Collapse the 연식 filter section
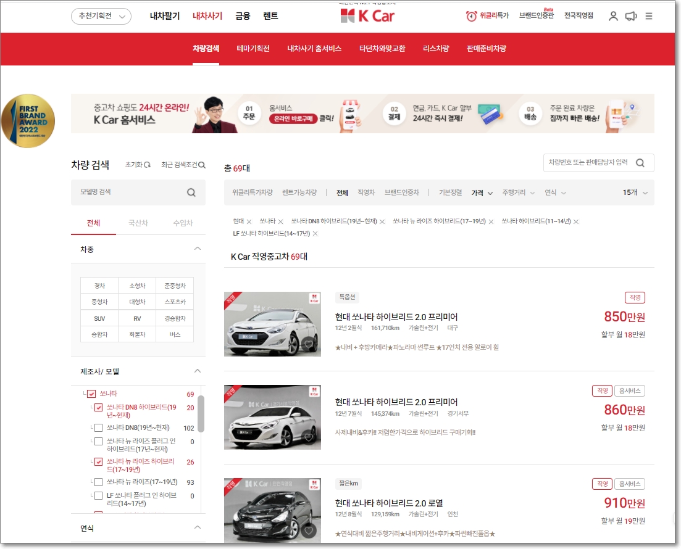The height and width of the screenshot is (549, 681). (x=197, y=527)
